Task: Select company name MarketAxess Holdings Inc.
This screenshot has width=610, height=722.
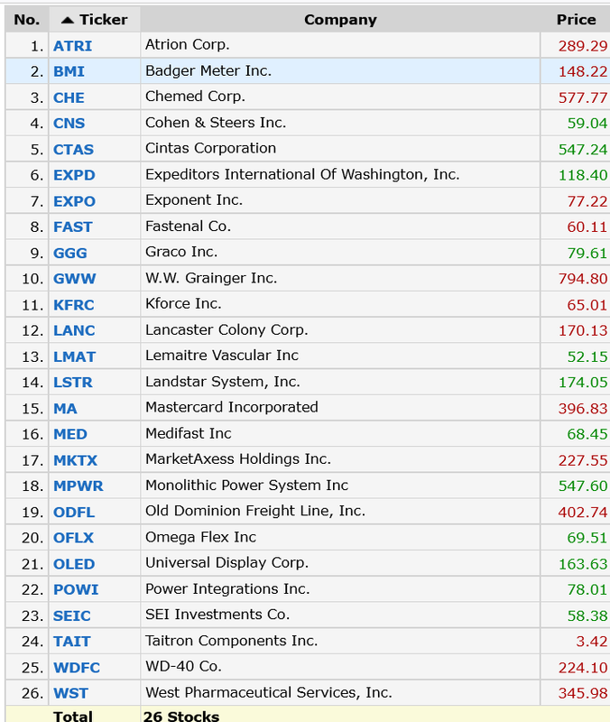Action: [238, 459]
